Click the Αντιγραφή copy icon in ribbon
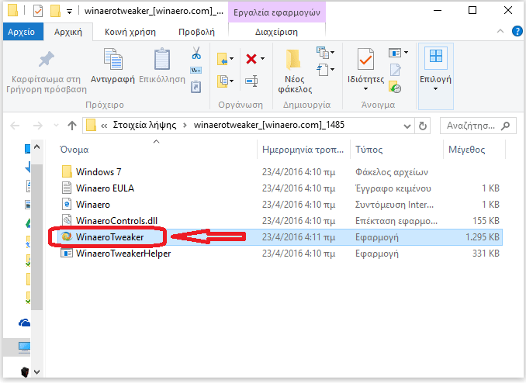Image resolution: width=526 pixels, height=383 pixels. [x=112, y=59]
